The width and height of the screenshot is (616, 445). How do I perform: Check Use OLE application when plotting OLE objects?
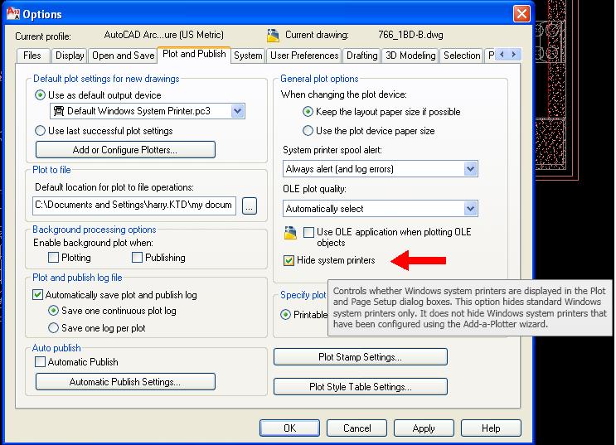pos(308,233)
